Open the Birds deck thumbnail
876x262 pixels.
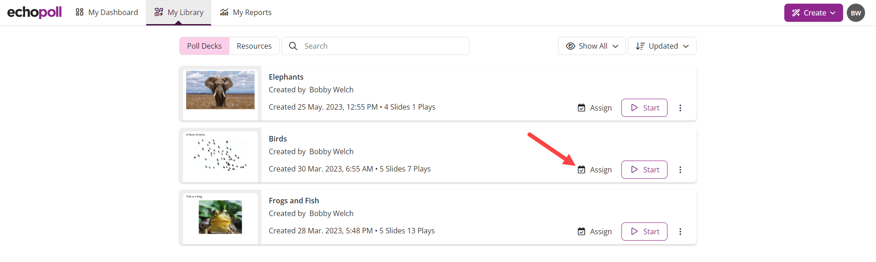(x=220, y=155)
